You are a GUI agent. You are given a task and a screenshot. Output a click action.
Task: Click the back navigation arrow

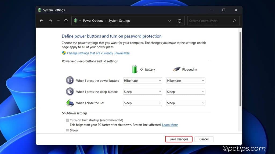click(41, 21)
